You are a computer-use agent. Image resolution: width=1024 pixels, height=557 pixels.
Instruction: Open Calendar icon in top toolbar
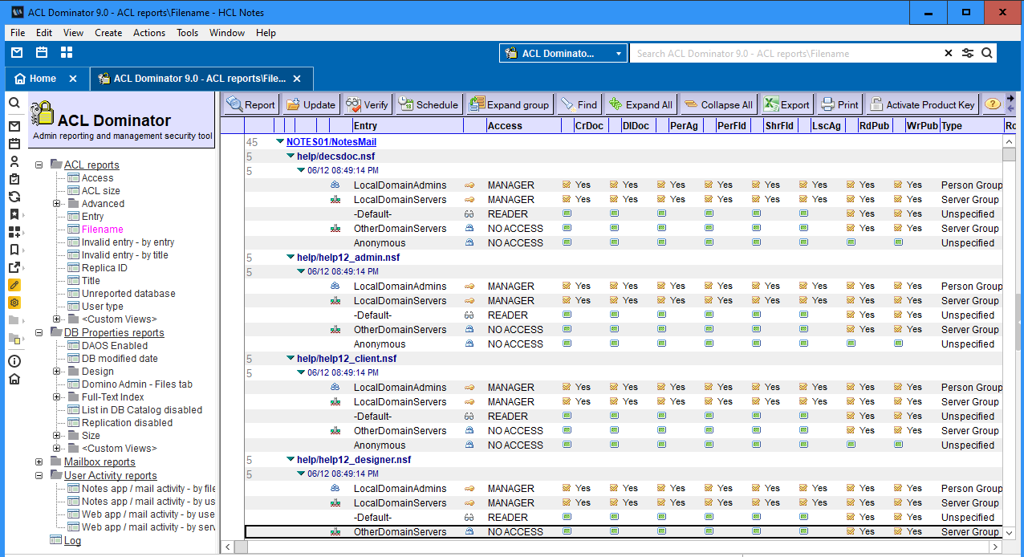(x=42, y=52)
